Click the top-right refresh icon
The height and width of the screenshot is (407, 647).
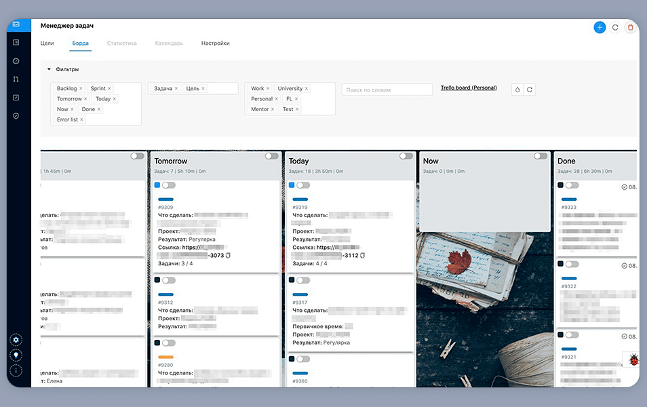(615, 28)
